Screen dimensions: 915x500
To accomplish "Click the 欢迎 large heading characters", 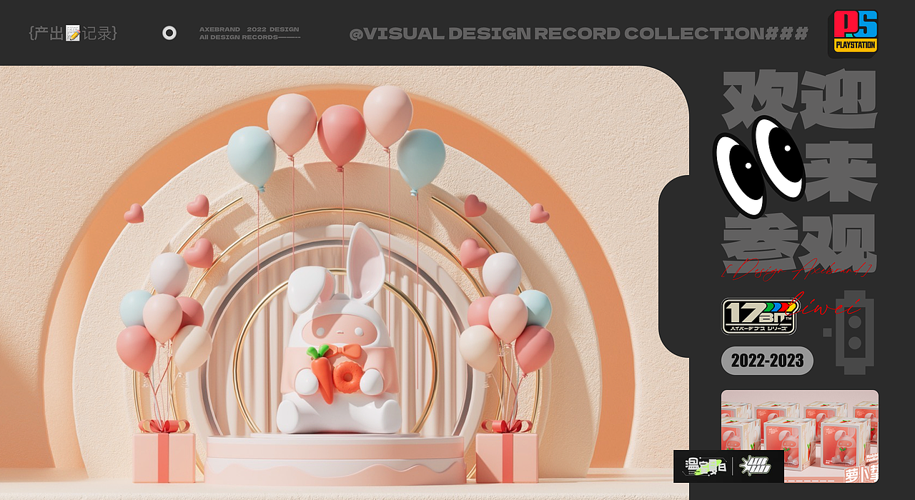I will (800, 101).
